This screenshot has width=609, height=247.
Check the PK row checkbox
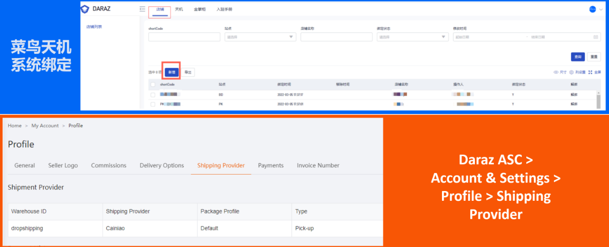tap(153, 104)
